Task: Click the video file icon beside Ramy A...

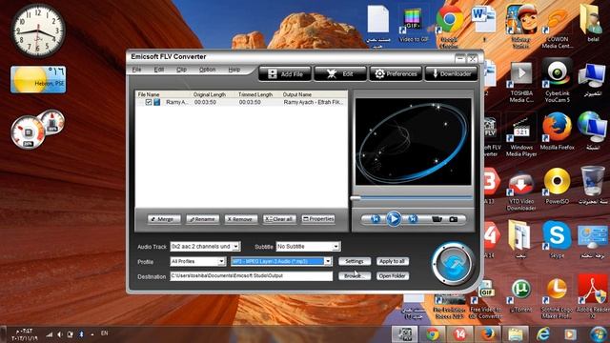Action: pyautogui.click(x=156, y=102)
